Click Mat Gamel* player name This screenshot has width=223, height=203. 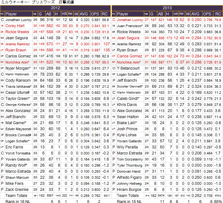coord(16,123)
